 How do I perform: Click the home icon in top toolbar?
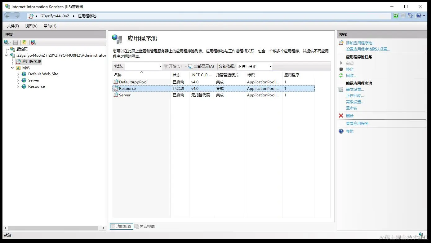410,16
